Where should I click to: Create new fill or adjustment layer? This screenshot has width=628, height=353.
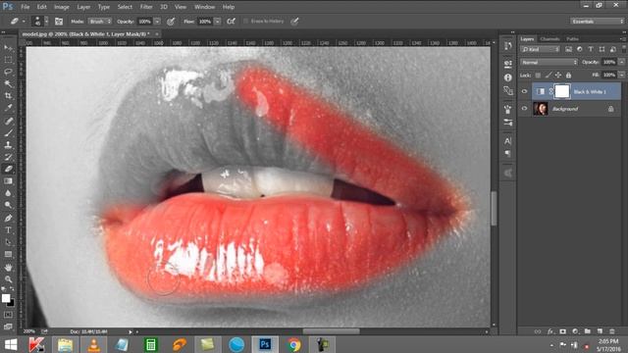tap(575, 331)
